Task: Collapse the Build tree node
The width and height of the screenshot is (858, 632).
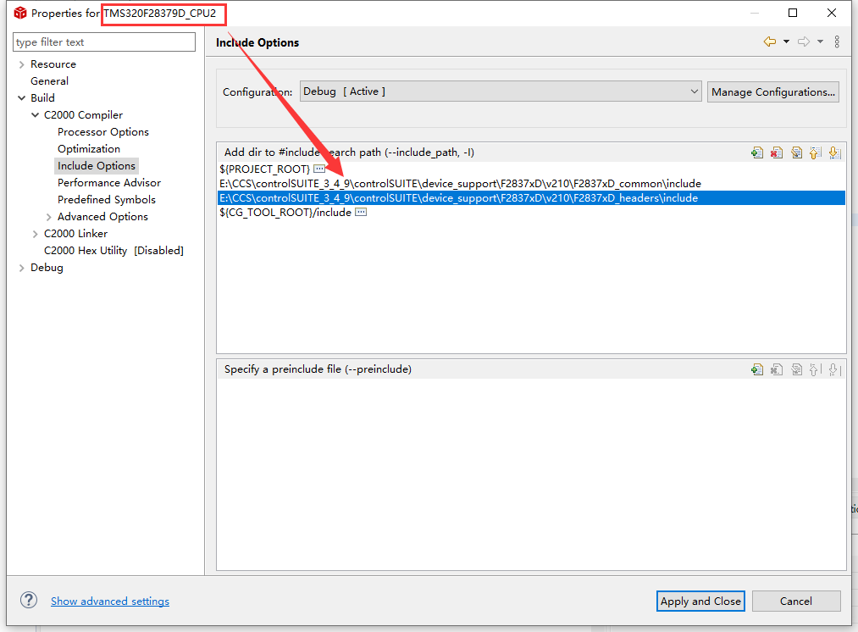Action: (21, 98)
